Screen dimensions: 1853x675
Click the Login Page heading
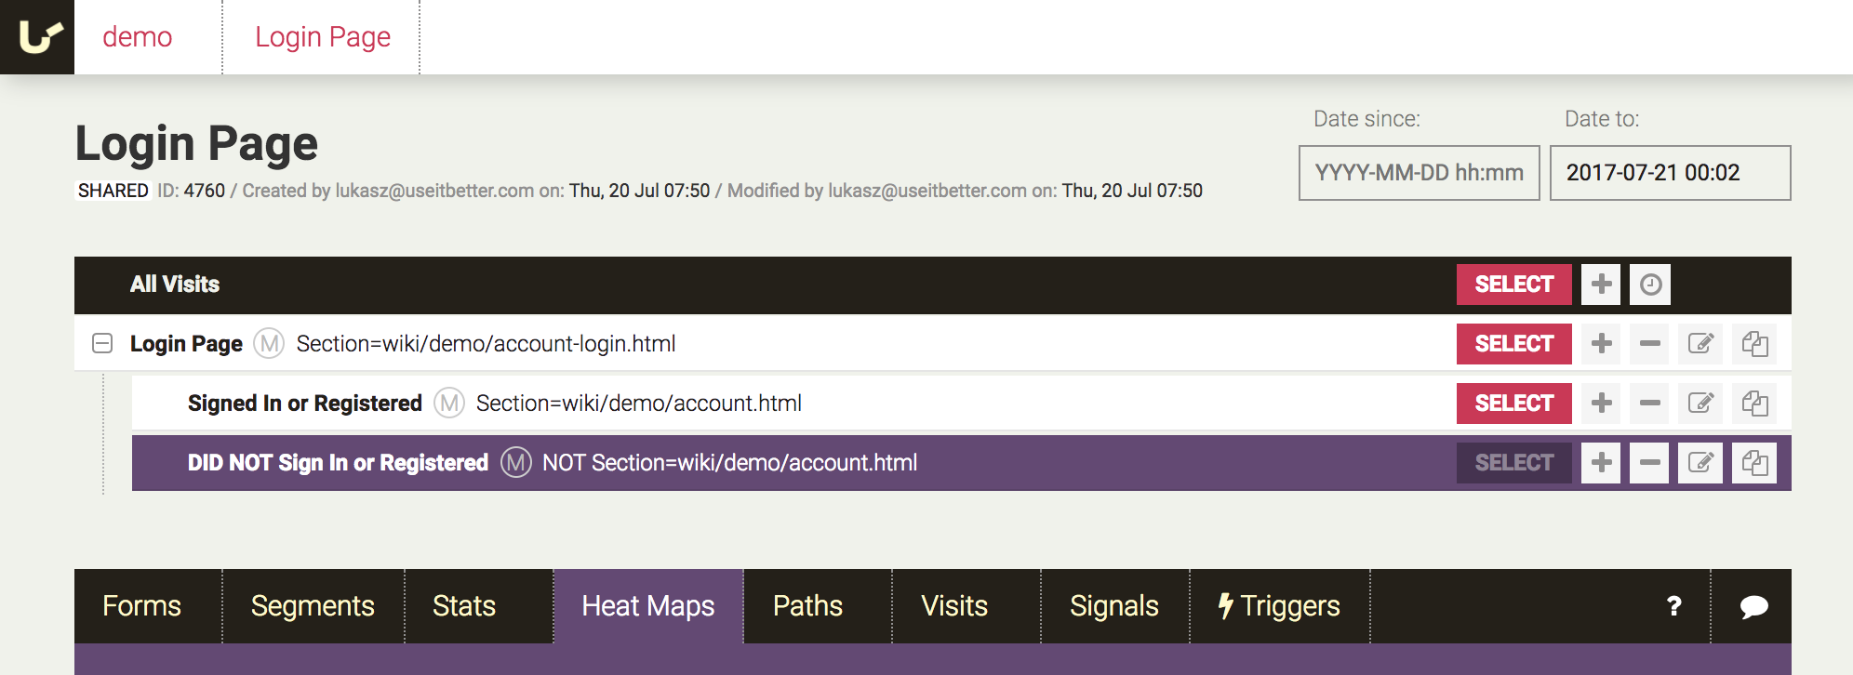196,143
